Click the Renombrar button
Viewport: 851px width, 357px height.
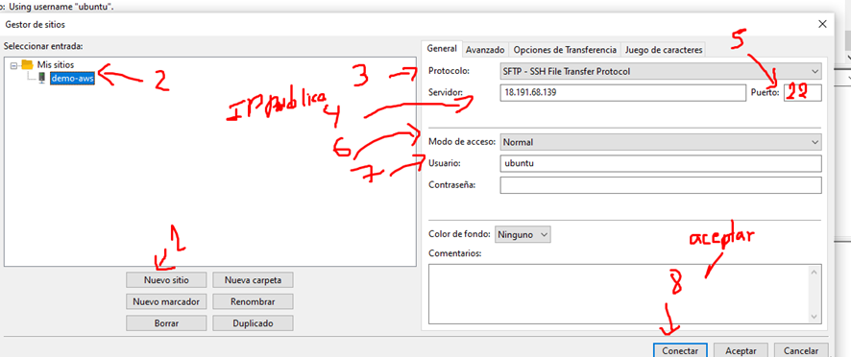point(253,301)
